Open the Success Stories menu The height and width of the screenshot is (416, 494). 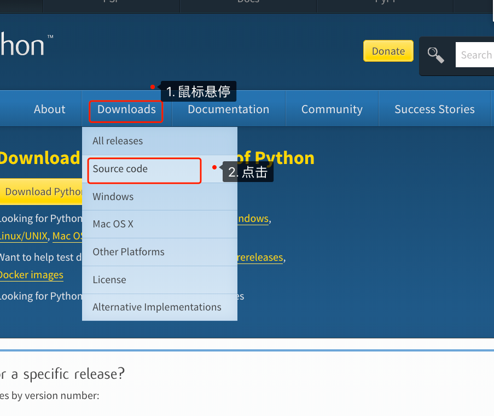click(x=434, y=109)
